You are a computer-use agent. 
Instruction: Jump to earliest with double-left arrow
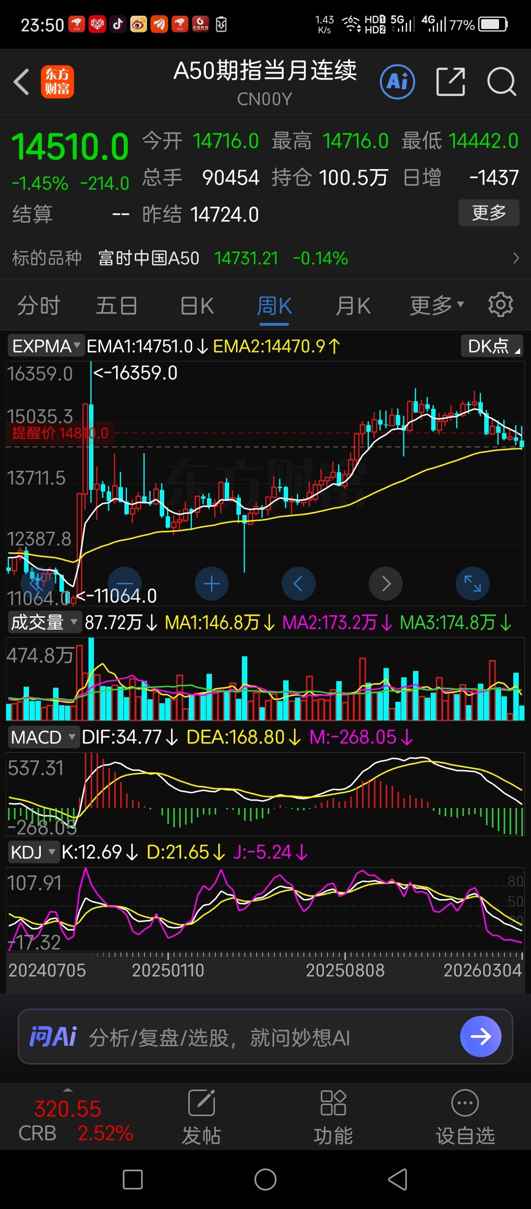(37, 584)
